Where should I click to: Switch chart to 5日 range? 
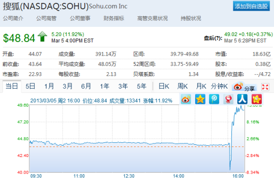click(x=30, y=86)
